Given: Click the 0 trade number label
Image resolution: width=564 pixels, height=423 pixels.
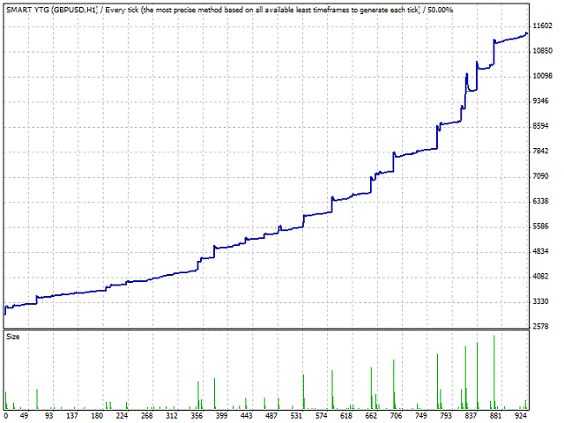Looking at the screenshot, I should 6,416.
